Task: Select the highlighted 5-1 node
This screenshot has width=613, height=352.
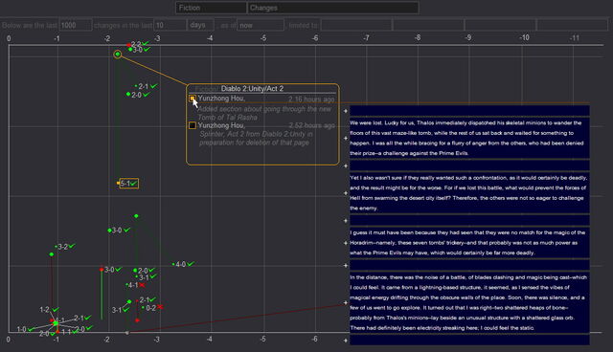Action: click(x=128, y=183)
